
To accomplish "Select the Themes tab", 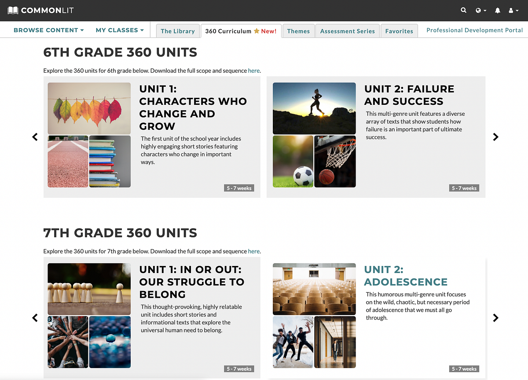I will [x=298, y=31].
